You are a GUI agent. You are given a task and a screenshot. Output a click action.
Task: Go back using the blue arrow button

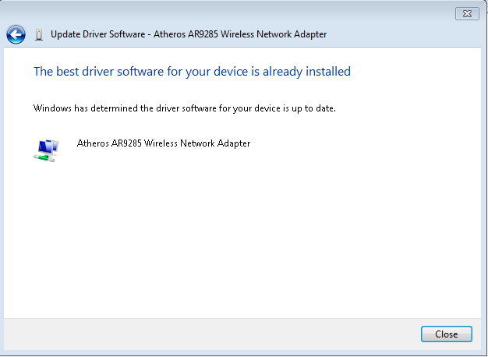(16, 34)
